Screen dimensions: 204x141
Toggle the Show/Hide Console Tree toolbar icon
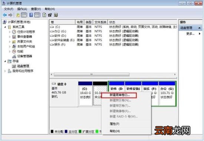click(x=24, y=15)
